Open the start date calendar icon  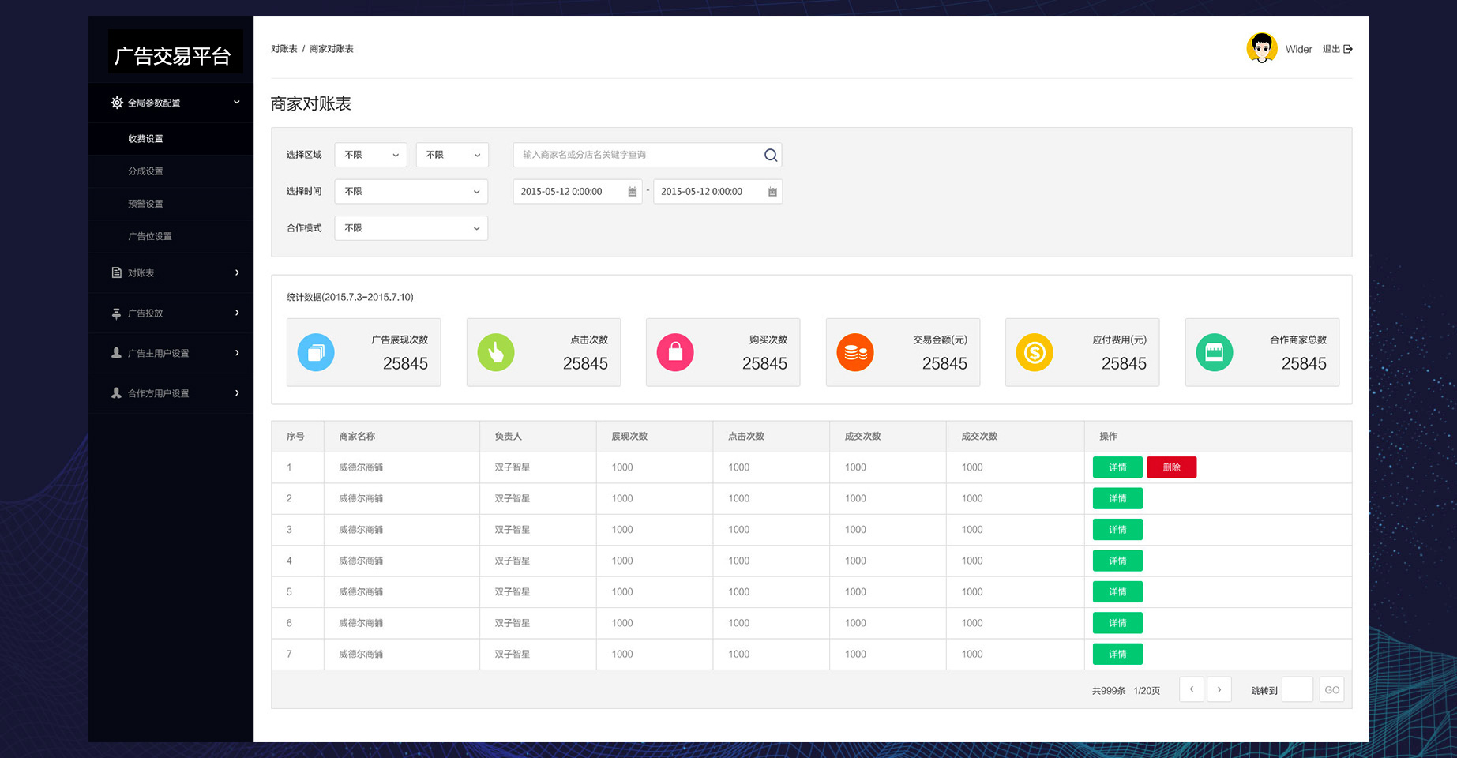coord(632,192)
